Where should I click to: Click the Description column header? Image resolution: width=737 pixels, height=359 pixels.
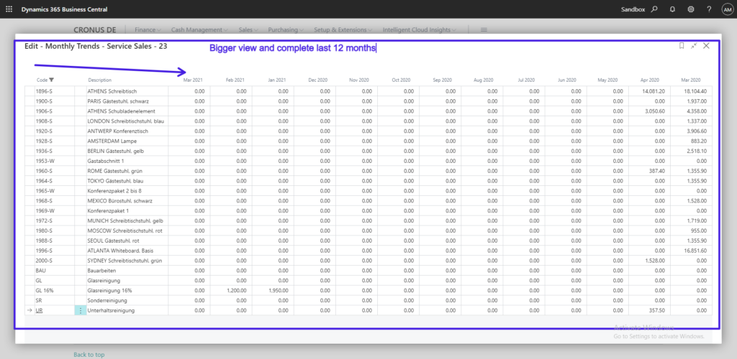tap(100, 80)
